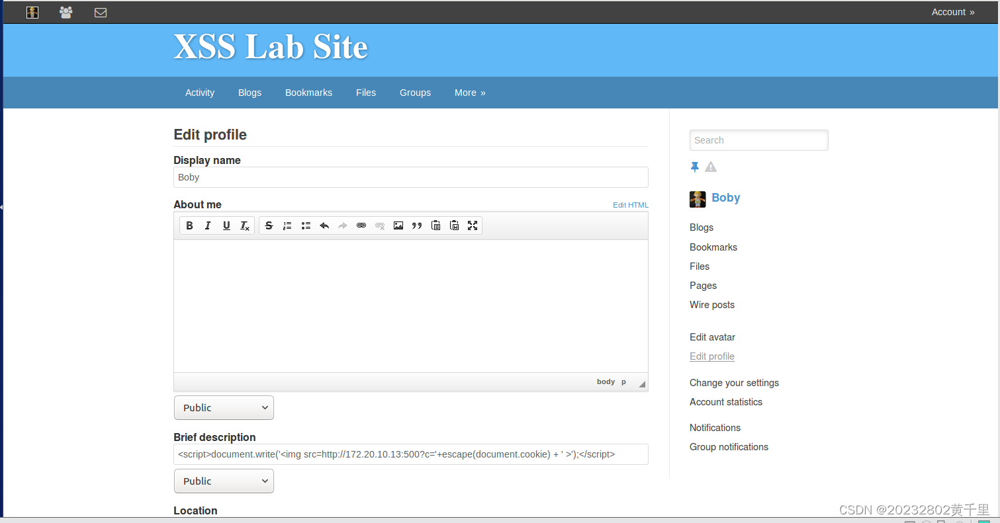Click the Insert Image icon
The width and height of the screenshot is (1000, 523).
click(x=398, y=225)
